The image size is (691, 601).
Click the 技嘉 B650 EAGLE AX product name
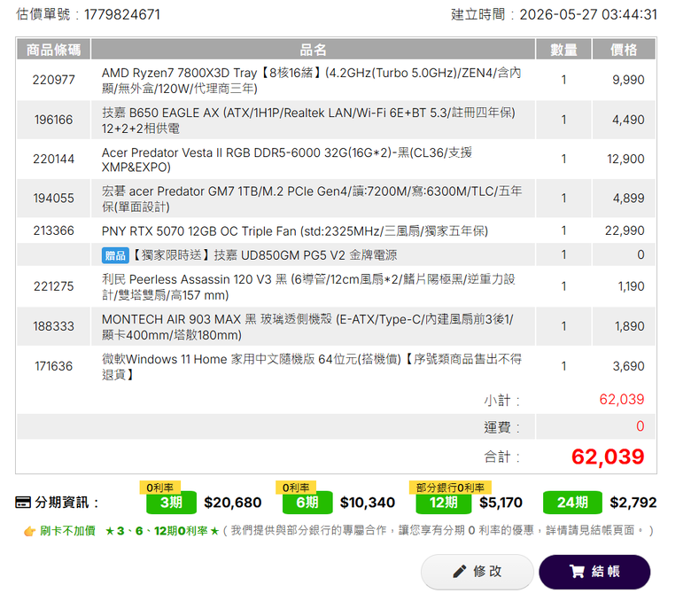(x=308, y=120)
